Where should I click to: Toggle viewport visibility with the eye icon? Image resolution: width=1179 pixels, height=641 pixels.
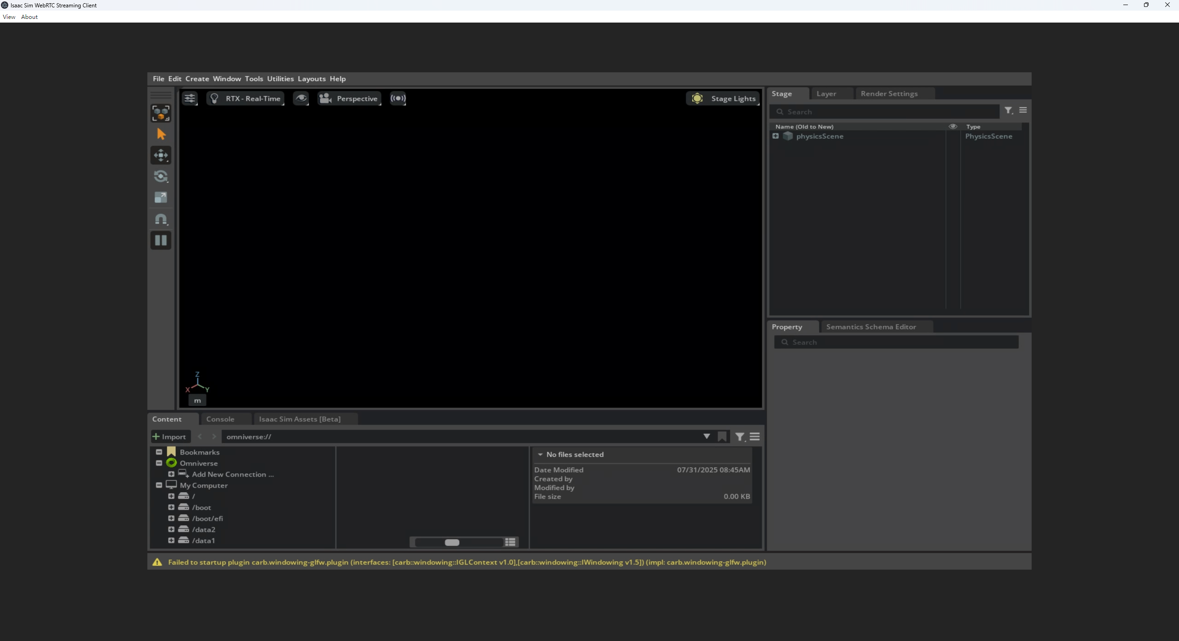301,98
